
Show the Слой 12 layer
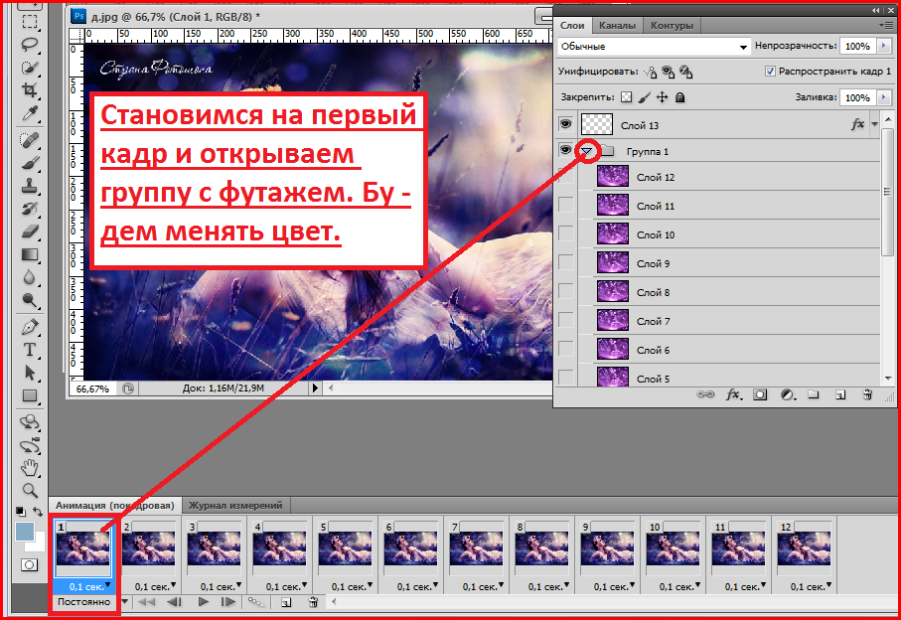coord(566,177)
